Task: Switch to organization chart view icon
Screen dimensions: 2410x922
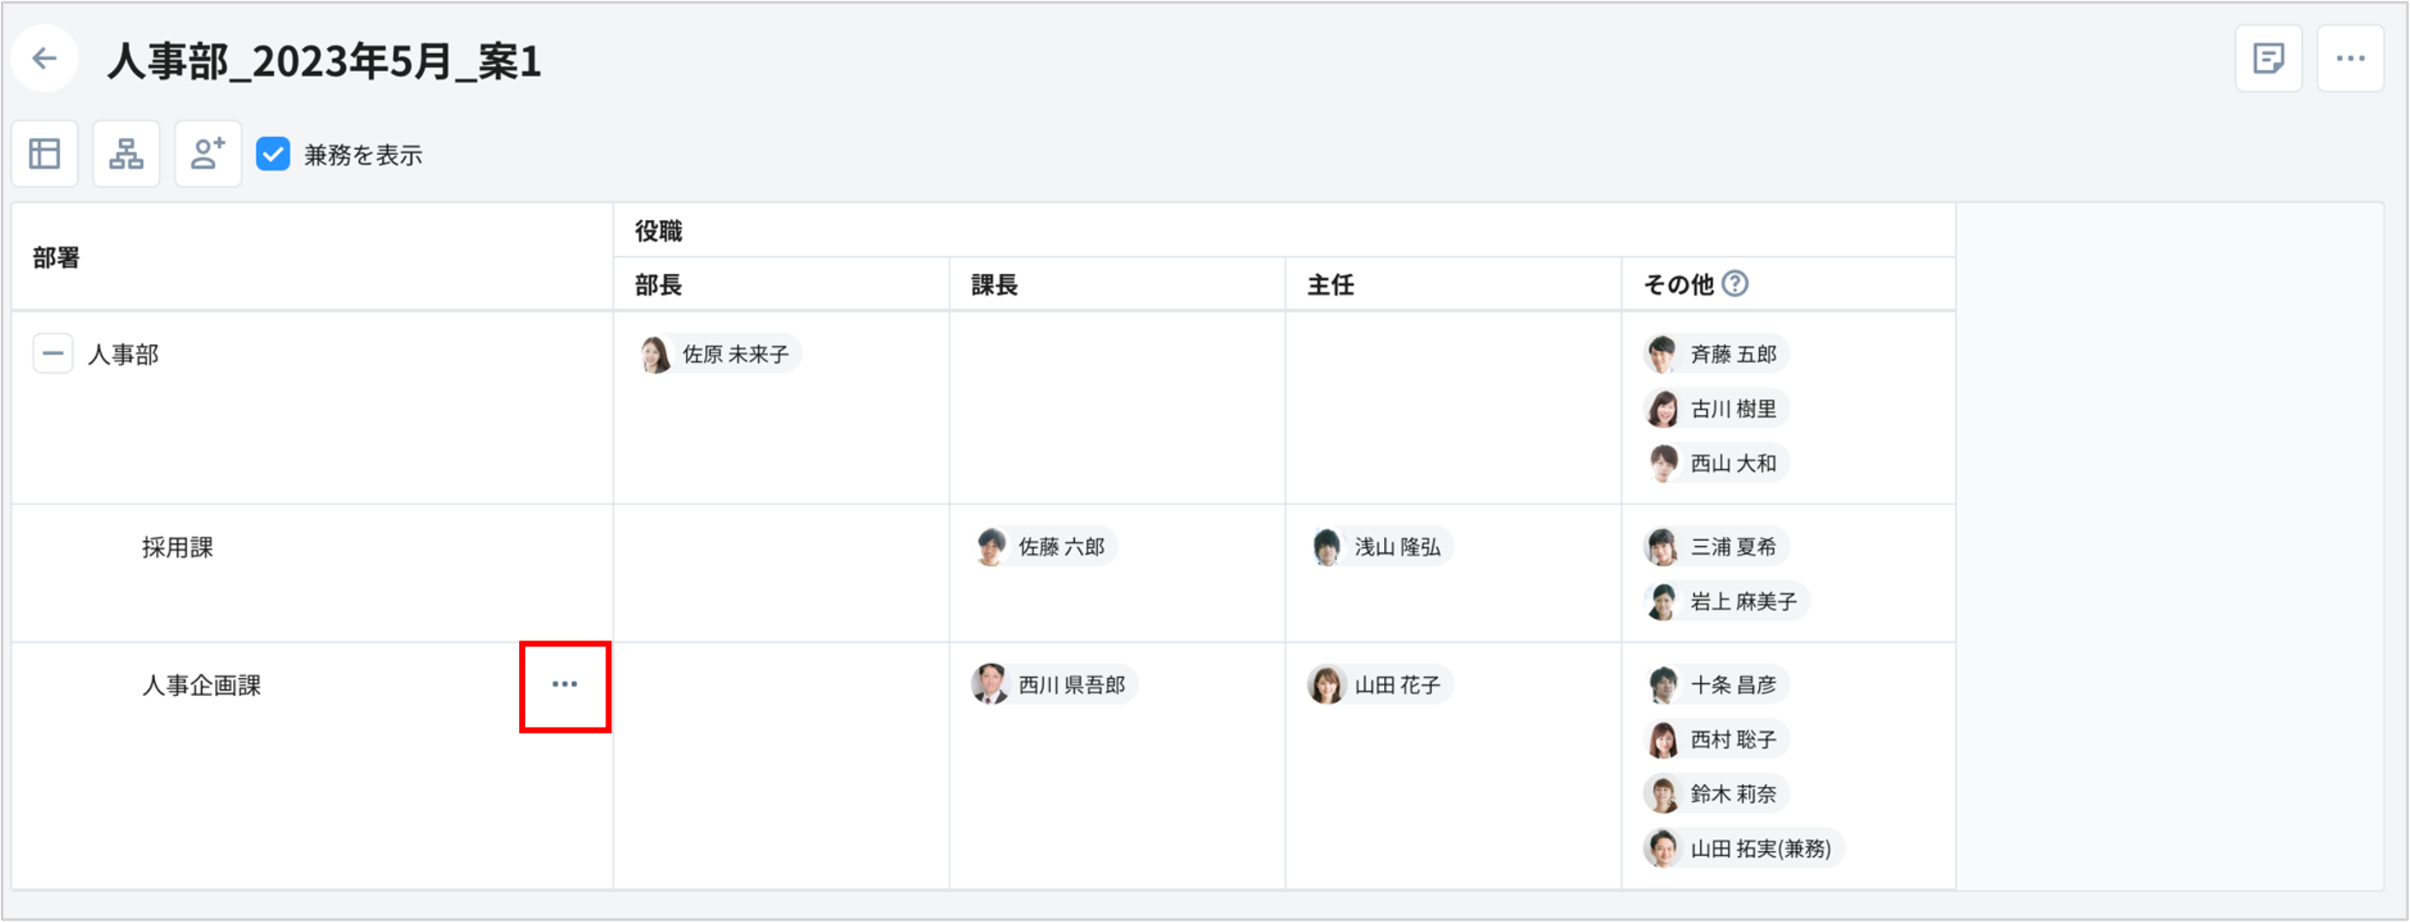Action: (126, 153)
